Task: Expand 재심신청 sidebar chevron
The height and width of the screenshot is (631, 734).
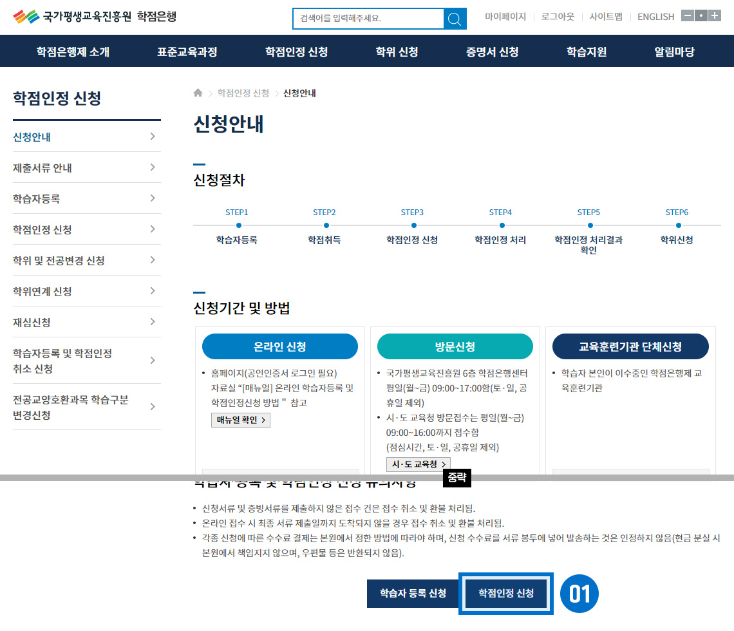Action: click(x=153, y=322)
